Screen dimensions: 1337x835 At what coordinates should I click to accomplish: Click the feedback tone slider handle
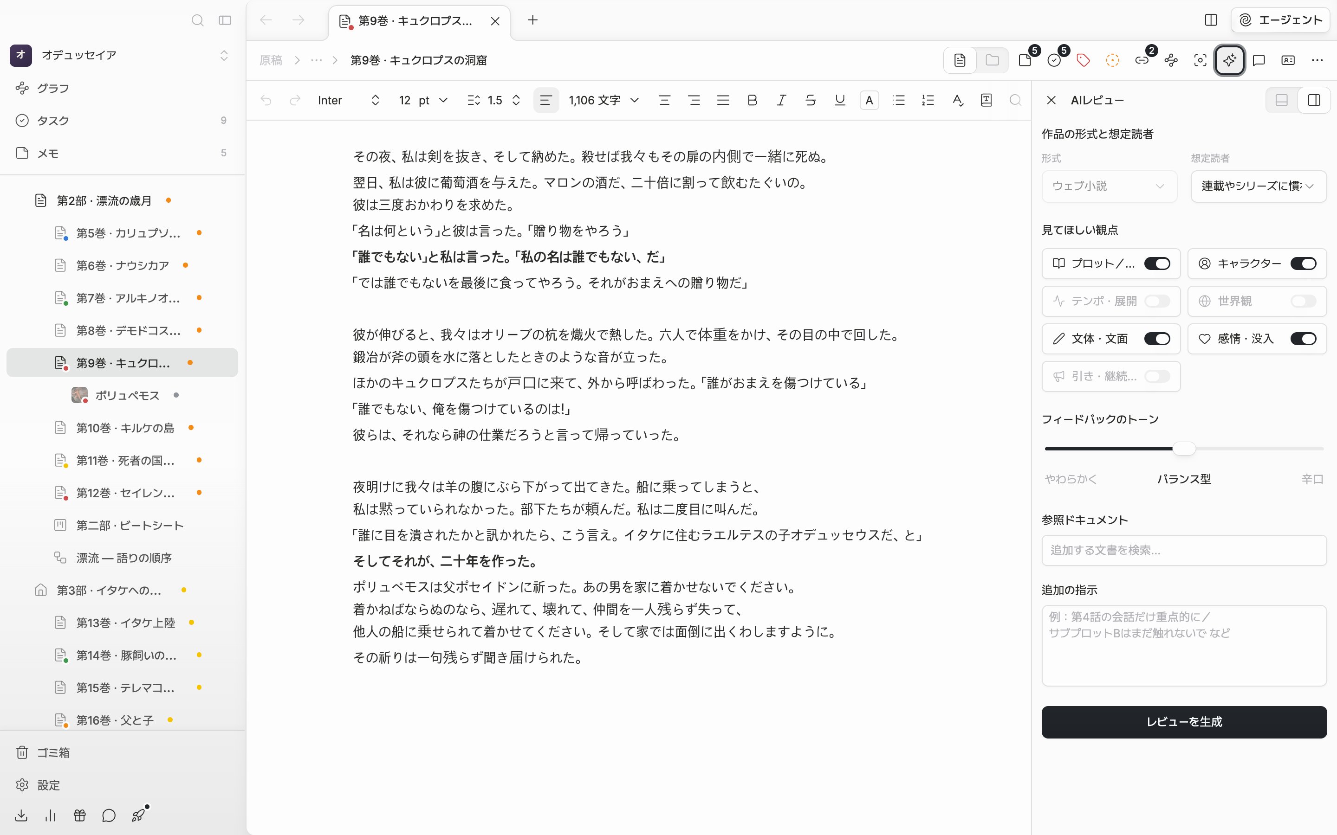pyautogui.click(x=1184, y=449)
